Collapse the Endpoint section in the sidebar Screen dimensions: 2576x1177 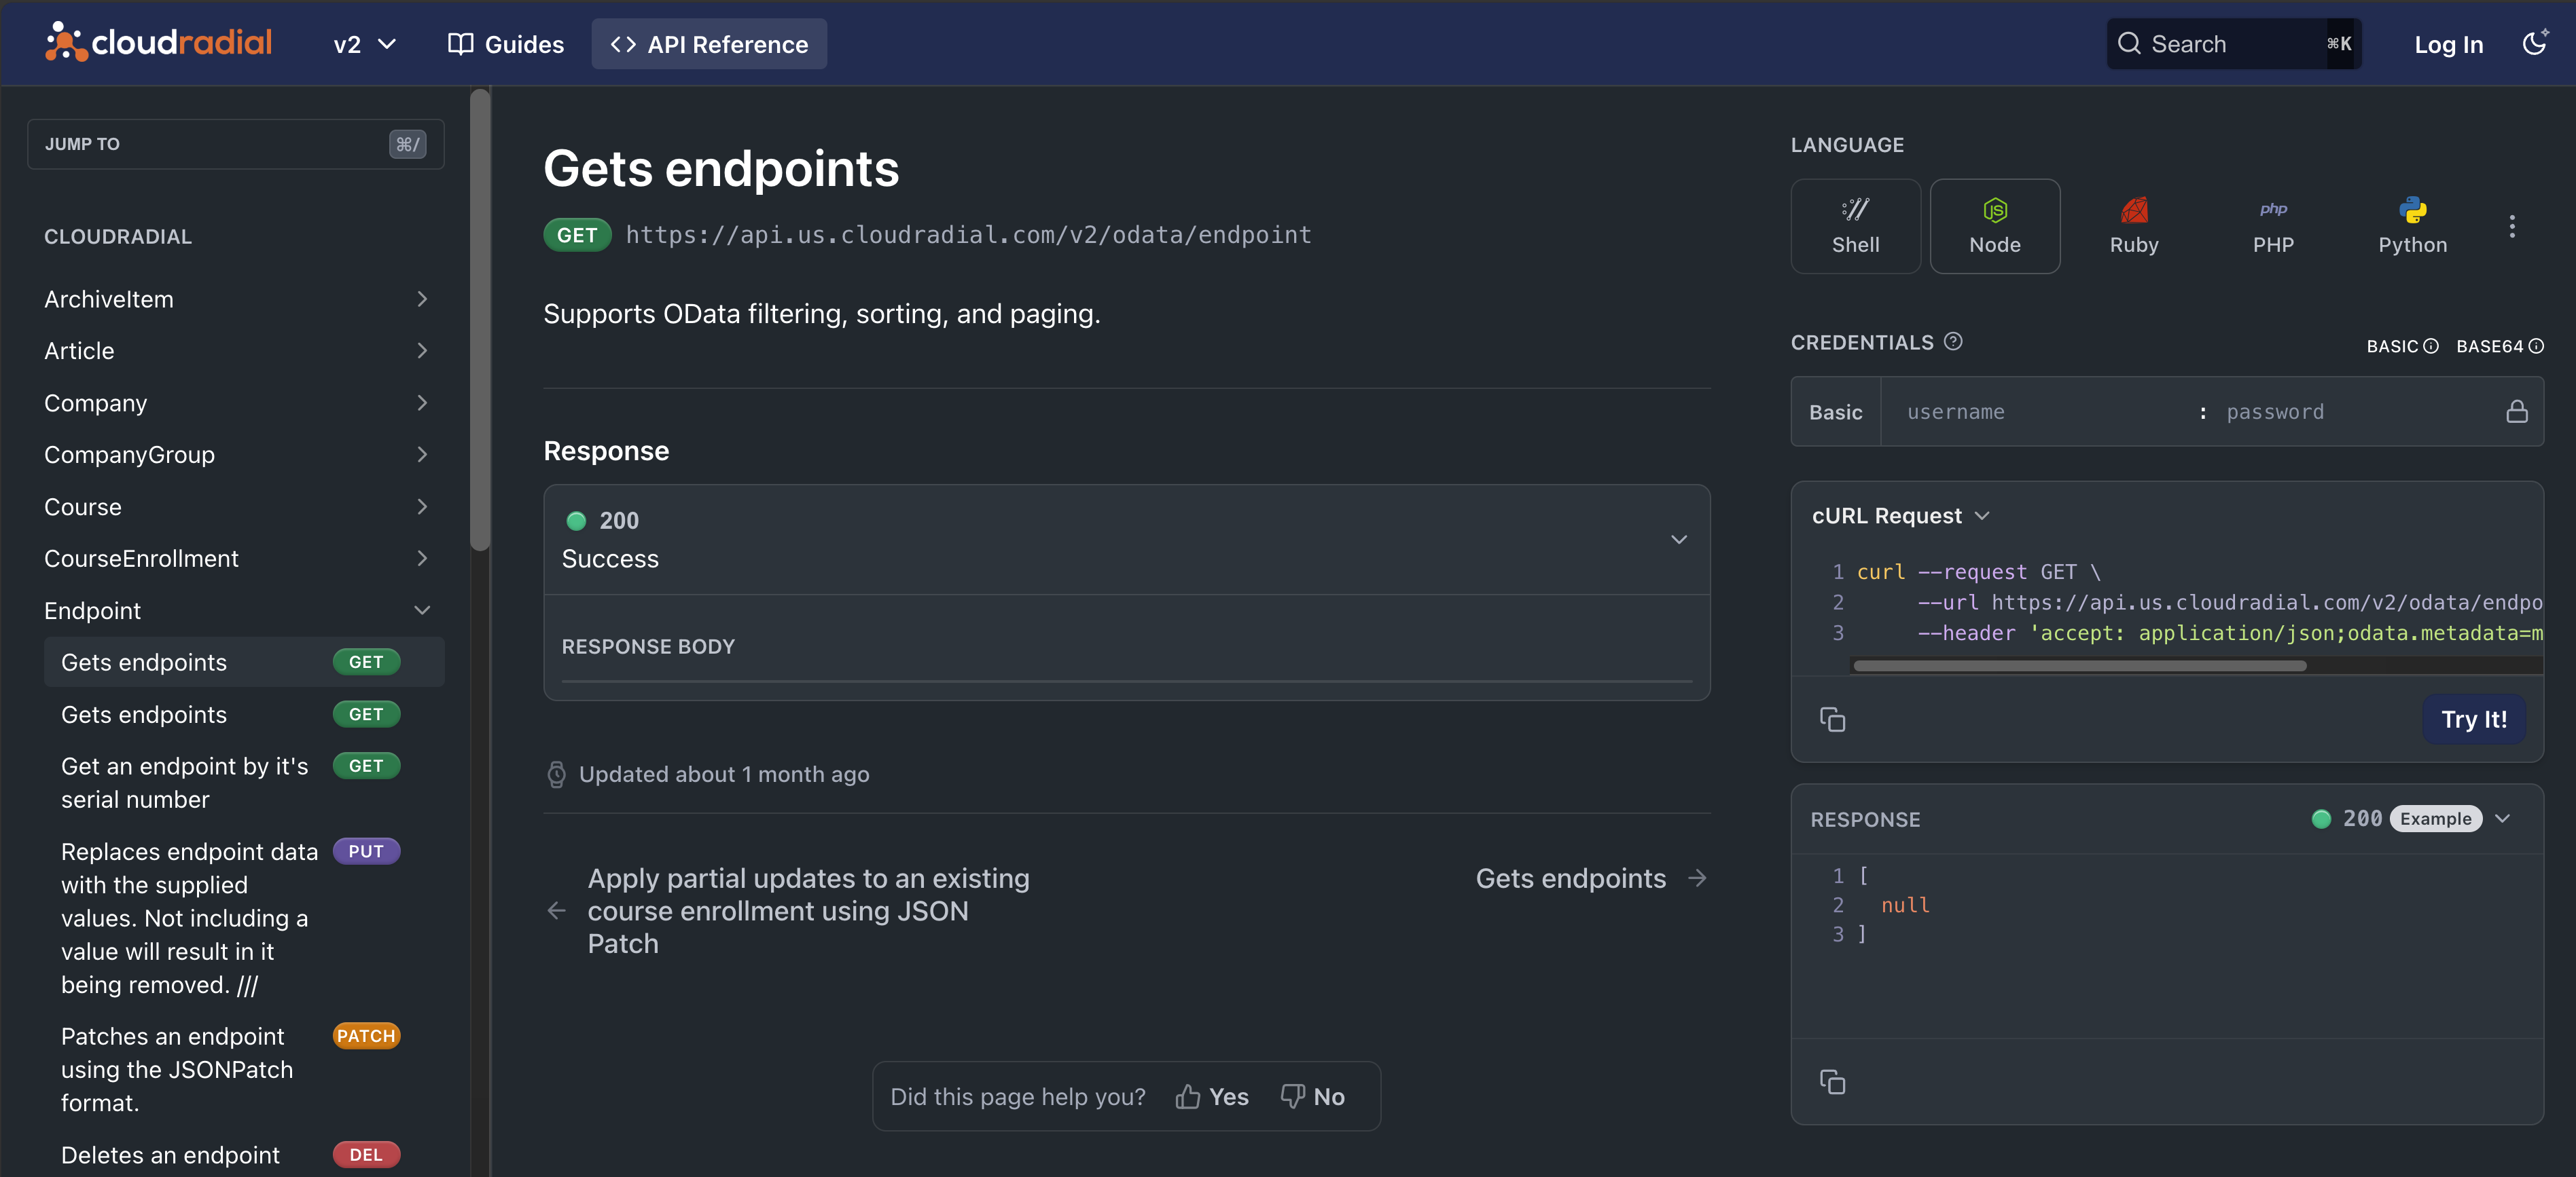click(x=422, y=610)
